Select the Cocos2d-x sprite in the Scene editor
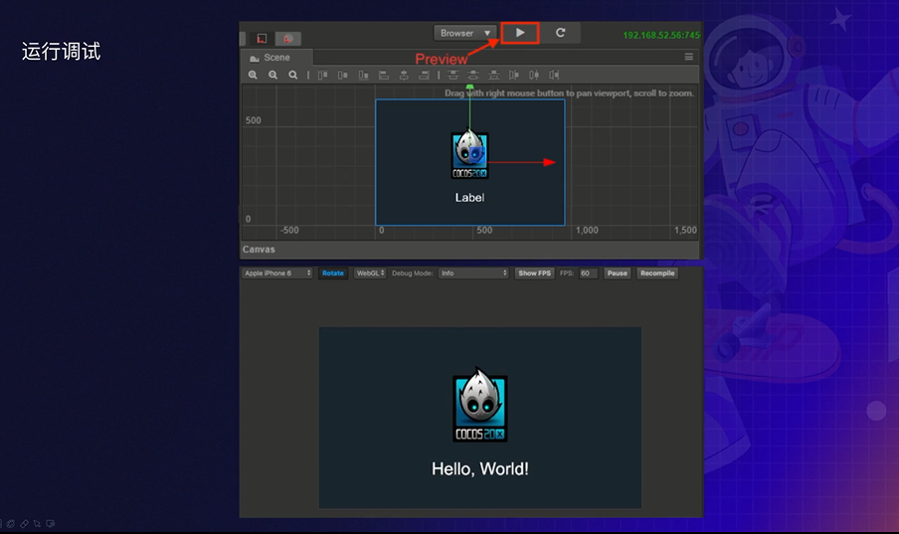The height and width of the screenshot is (534, 899). click(x=469, y=155)
